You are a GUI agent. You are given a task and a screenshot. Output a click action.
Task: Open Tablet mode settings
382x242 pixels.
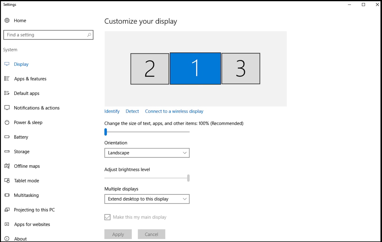27,180
